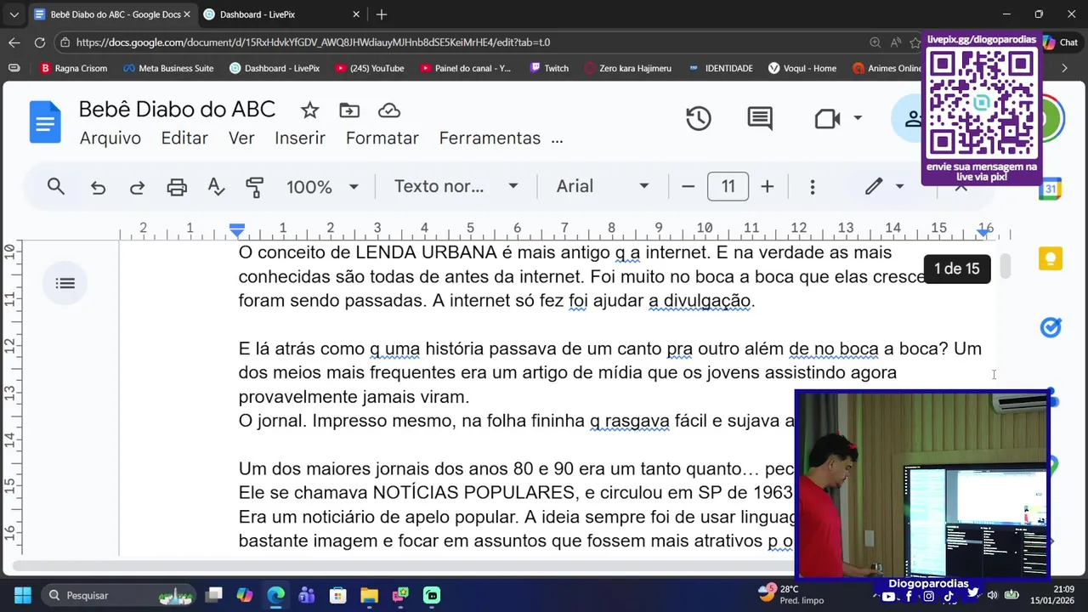Viewport: 1088px width, 612px height.
Task: Reload the page
Action: [x=40, y=42]
